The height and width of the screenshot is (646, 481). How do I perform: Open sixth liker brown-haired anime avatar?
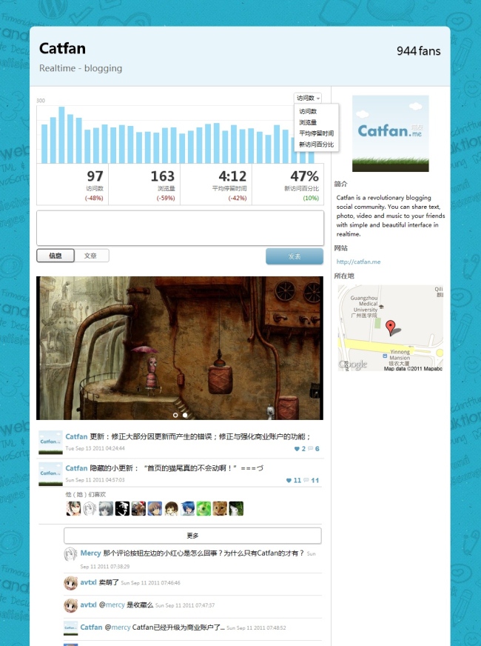click(155, 508)
